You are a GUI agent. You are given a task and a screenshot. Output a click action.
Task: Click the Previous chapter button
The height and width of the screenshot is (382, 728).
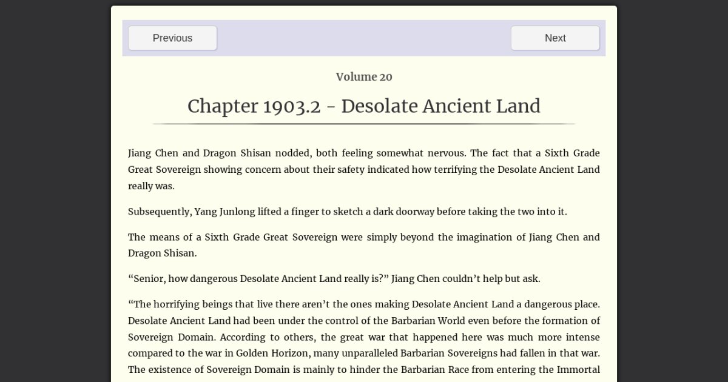coord(172,38)
